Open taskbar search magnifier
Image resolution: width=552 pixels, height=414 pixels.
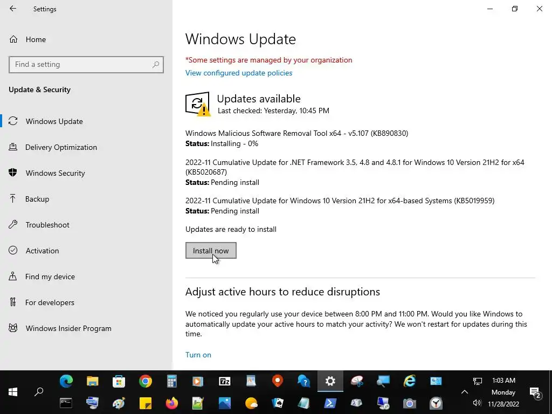point(39,392)
